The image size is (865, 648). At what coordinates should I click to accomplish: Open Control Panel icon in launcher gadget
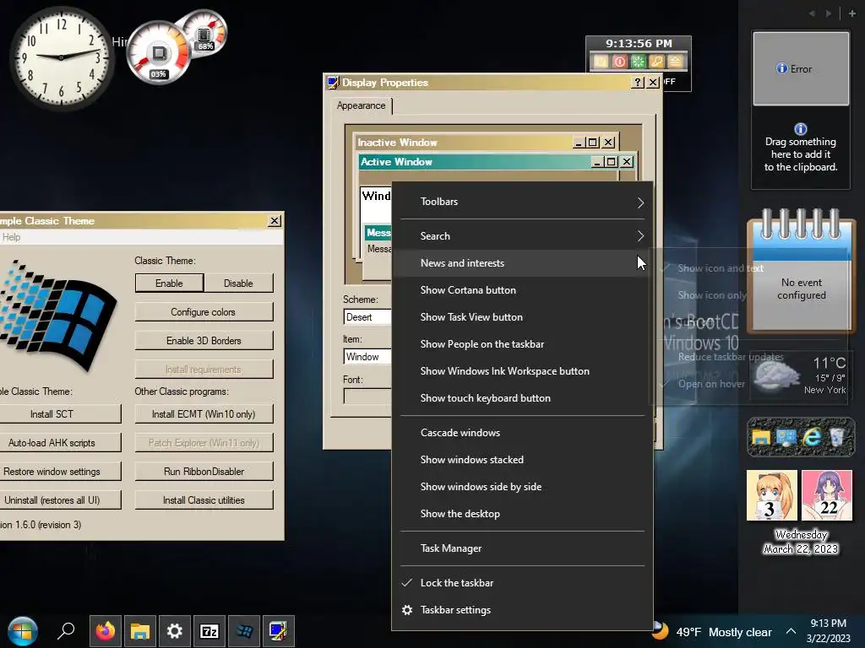[x=786, y=438]
